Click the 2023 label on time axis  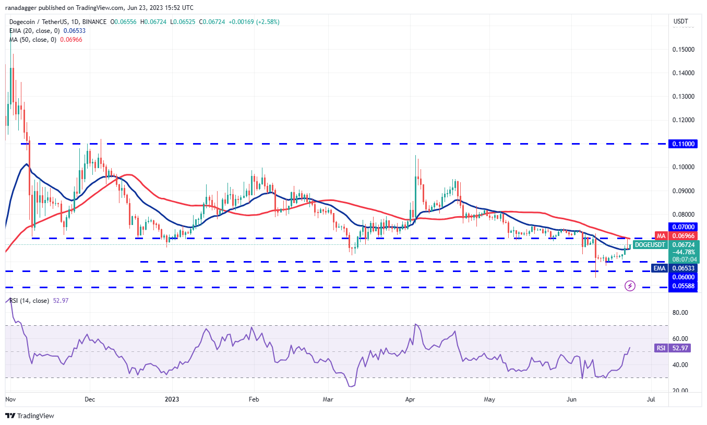(x=172, y=399)
